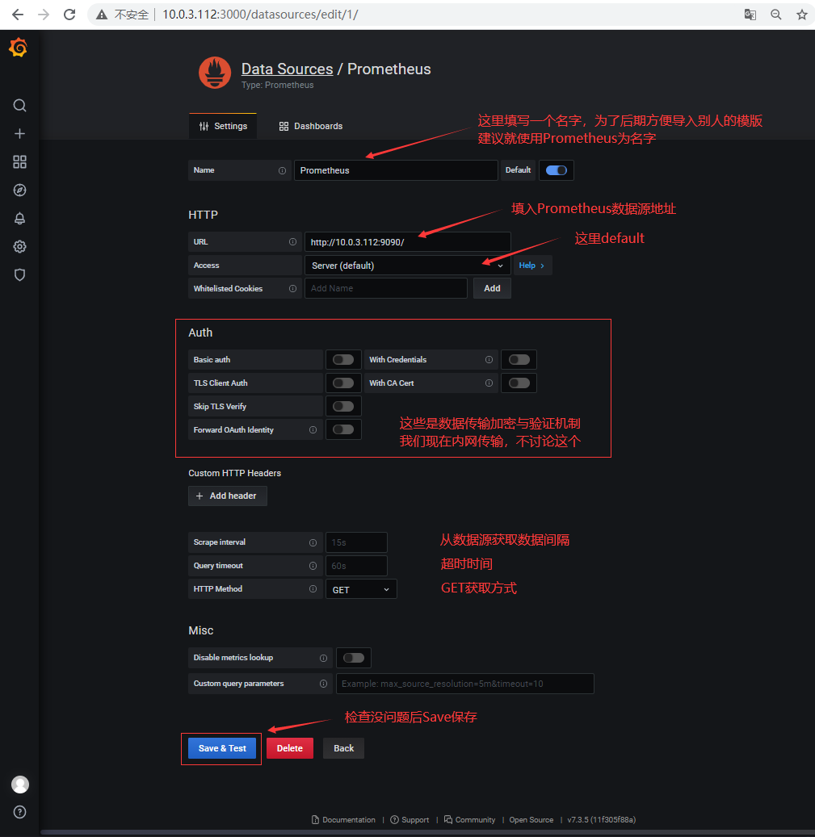Enable Skip TLS Verify
The width and height of the screenshot is (815, 837).
(342, 406)
